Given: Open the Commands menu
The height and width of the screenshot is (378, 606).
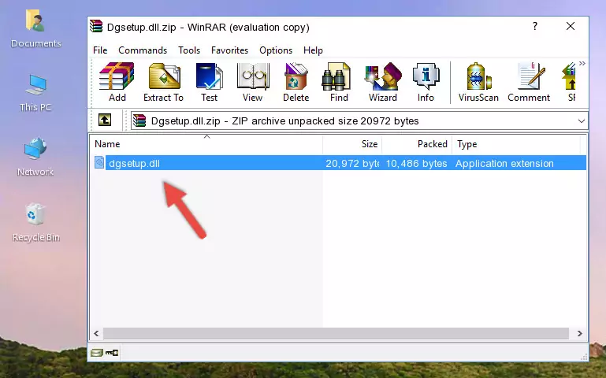Looking at the screenshot, I should tap(143, 50).
